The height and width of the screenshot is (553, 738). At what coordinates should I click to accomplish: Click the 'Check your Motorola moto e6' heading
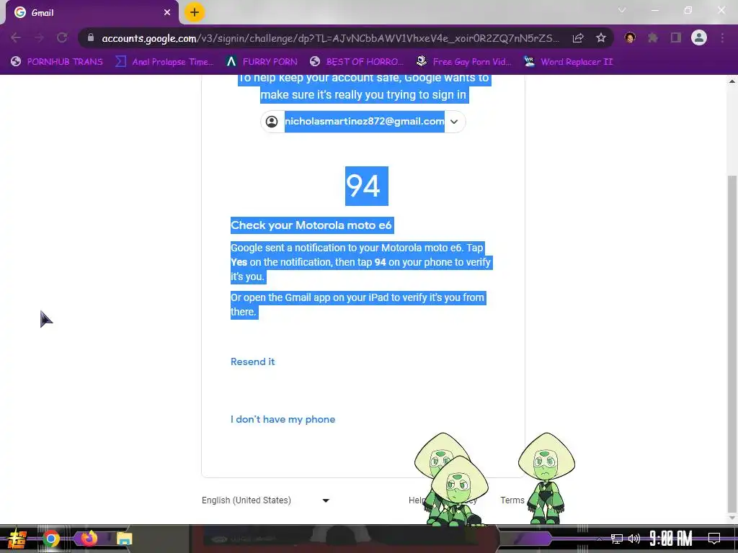point(311,225)
